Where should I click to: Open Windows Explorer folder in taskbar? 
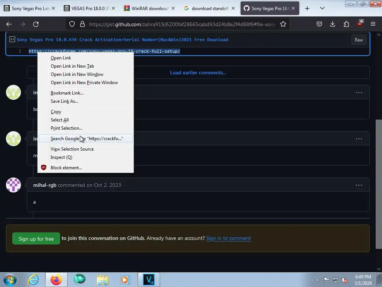103,280
